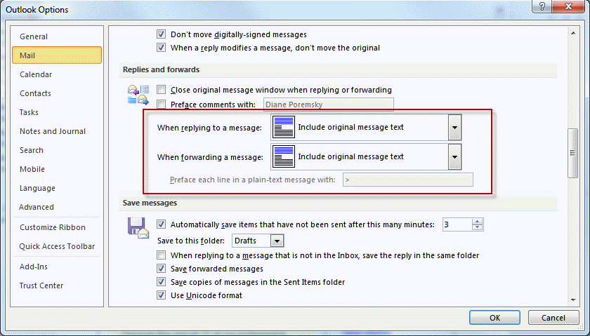This screenshot has height=336, width=590.
Task: Click the Cancel button
Action: (x=553, y=318)
